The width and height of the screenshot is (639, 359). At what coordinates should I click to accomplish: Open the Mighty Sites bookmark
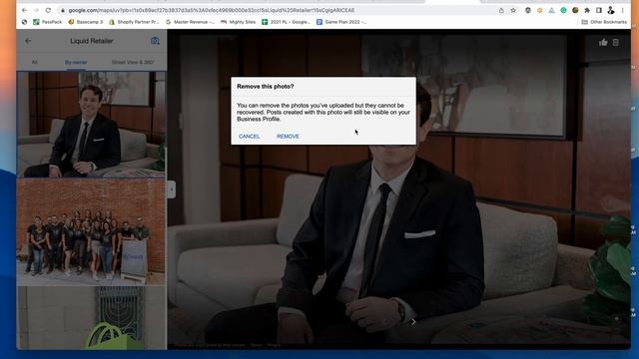pos(238,22)
